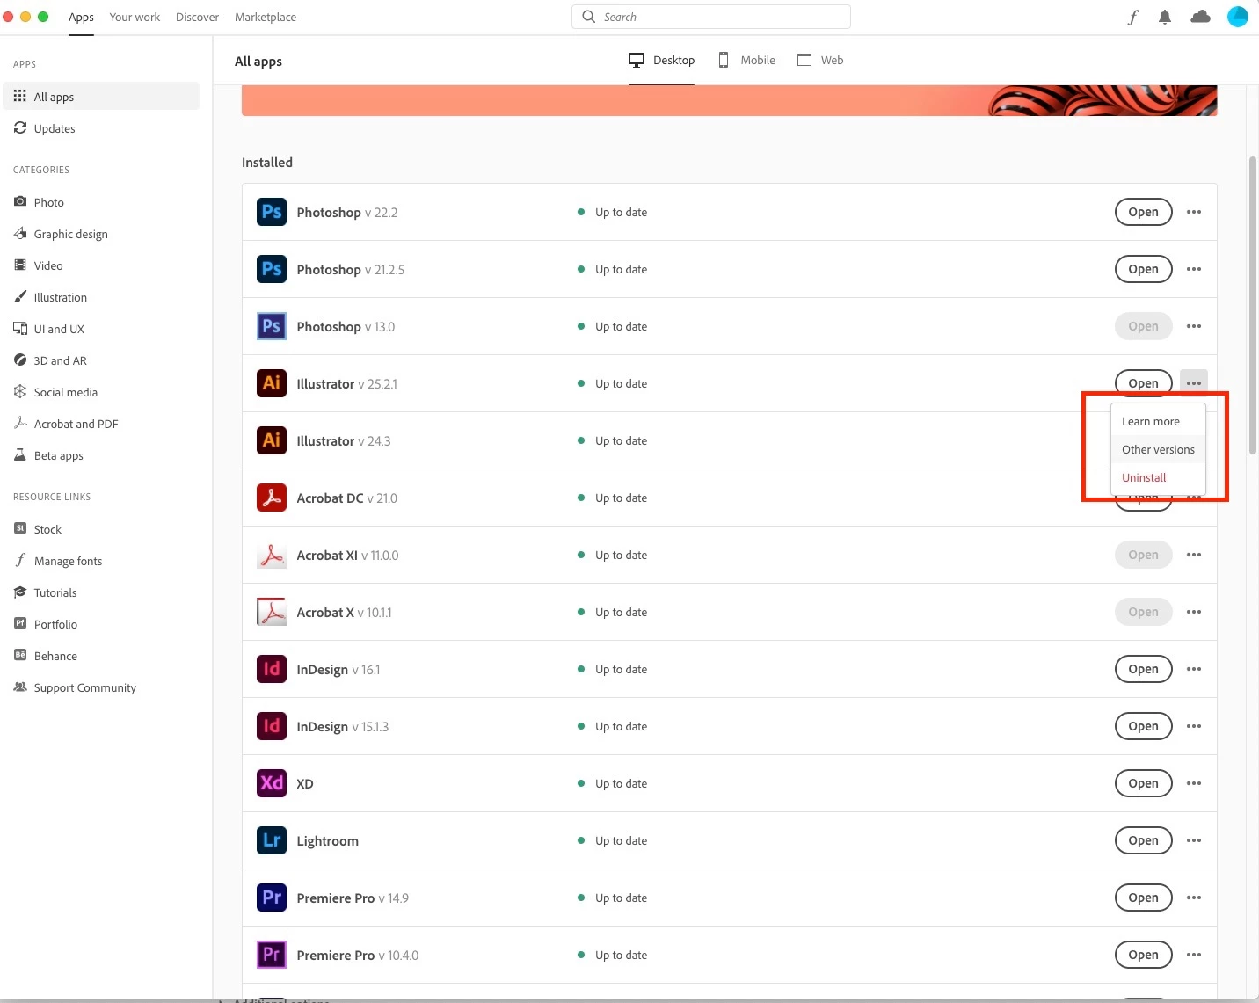The image size is (1259, 1003).
Task: Open more options for Photoshop v 22.2
Action: point(1194,212)
